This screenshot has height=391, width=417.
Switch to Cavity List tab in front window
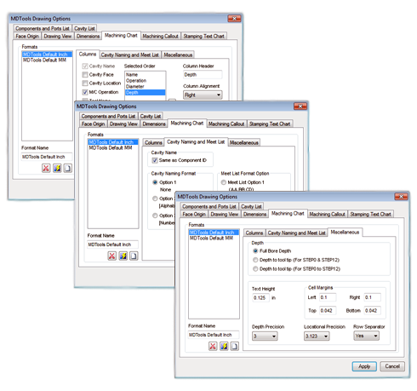251,206
